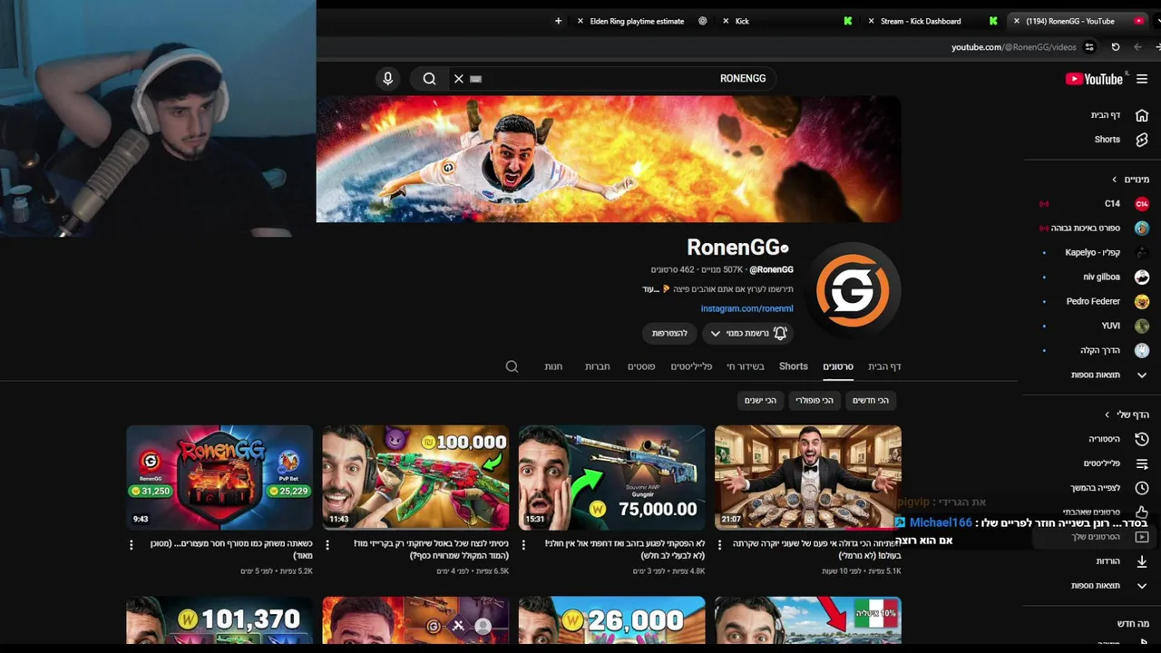Screen dimensions: 1161x653
Task: Close the Elden Ring playtime estimate tab
Action: (x=580, y=21)
